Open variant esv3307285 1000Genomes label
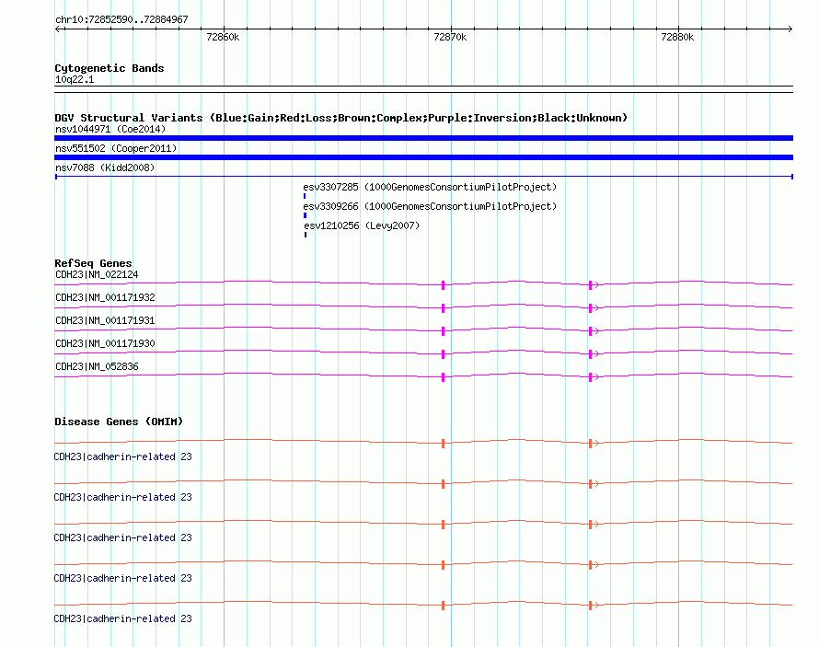 point(430,187)
